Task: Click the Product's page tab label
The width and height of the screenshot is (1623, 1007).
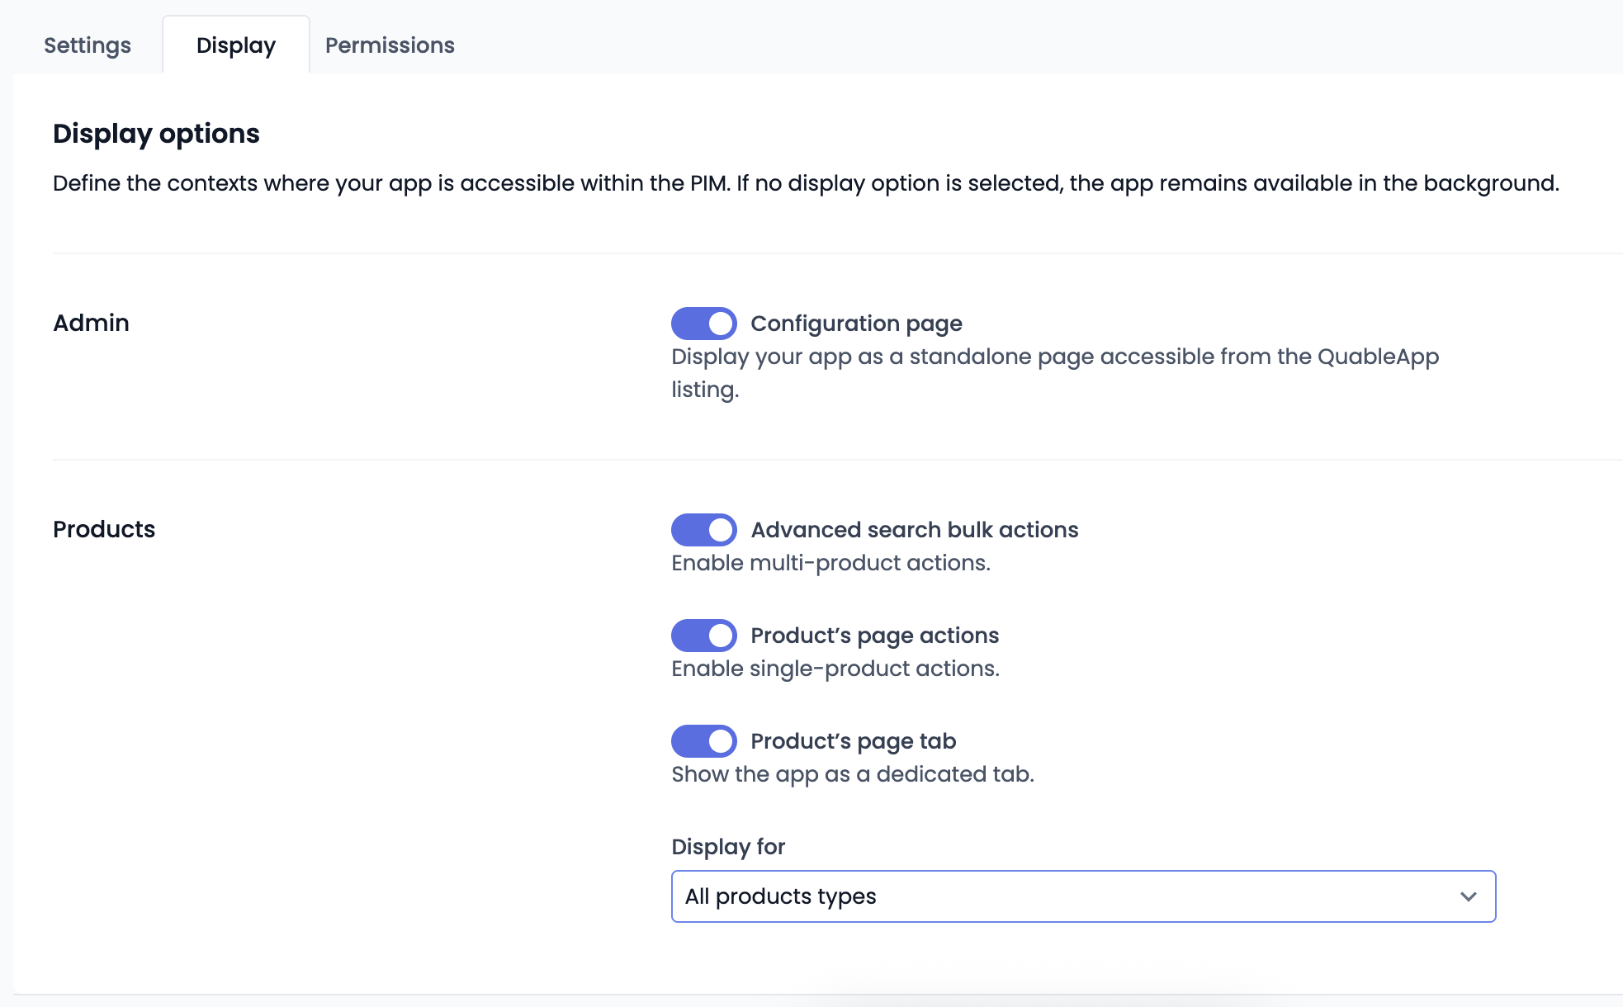Action: click(x=853, y=741)
